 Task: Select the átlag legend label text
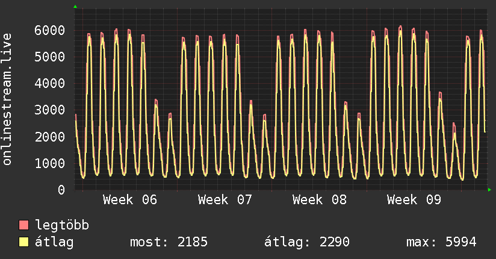[x=54, y=243]
